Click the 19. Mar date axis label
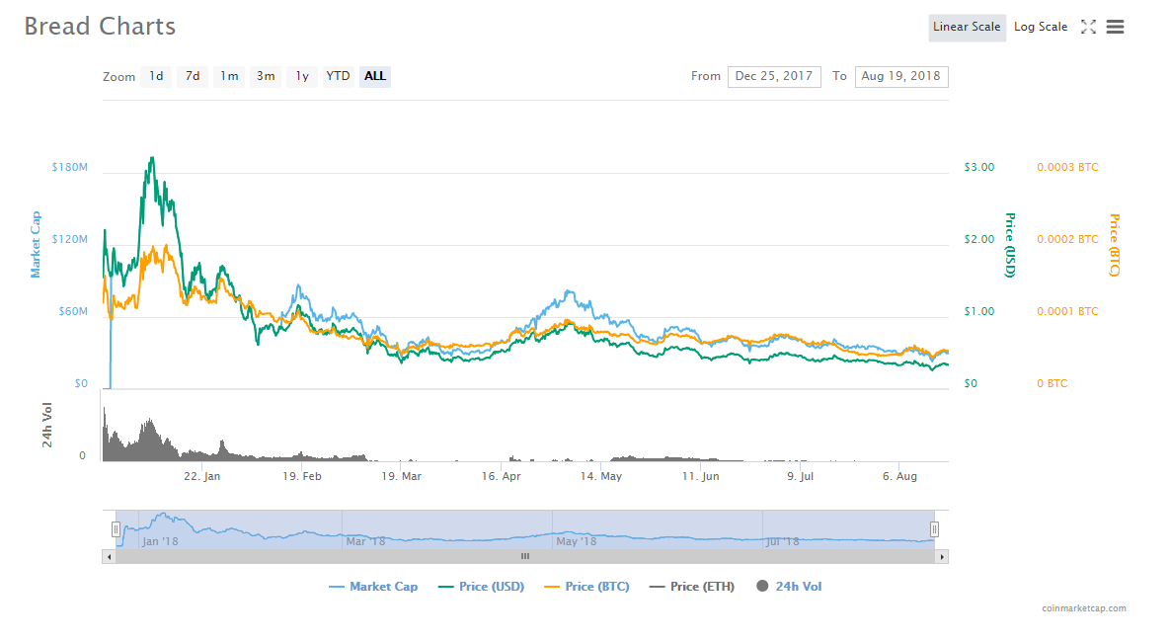 click(x=401, y=476)
